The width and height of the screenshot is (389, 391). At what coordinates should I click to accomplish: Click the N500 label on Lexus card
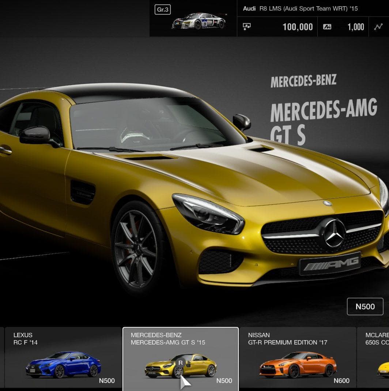pyautogui.click(x=107, y=381)
